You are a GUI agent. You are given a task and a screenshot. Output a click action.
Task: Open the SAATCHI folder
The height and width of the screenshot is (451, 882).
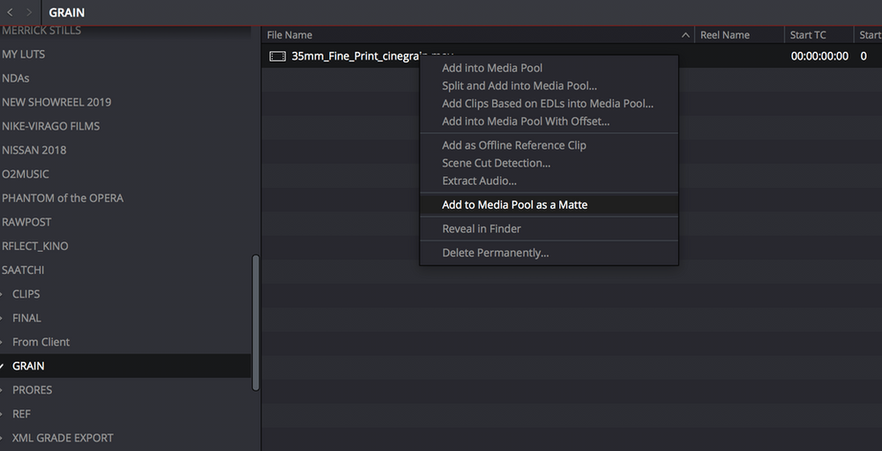[x=23, y=270]
